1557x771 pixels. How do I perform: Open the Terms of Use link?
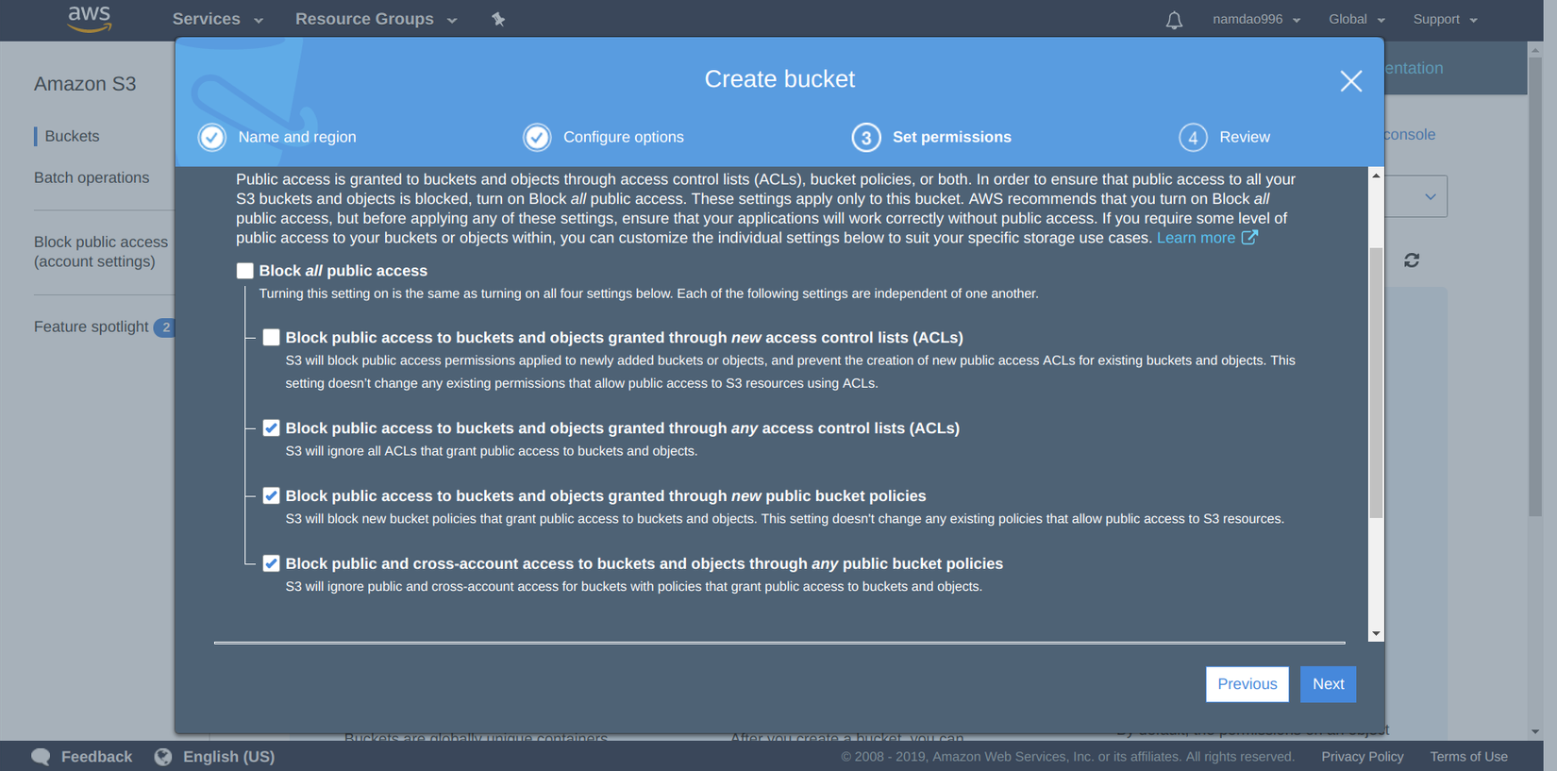[x=1468, y=757]
